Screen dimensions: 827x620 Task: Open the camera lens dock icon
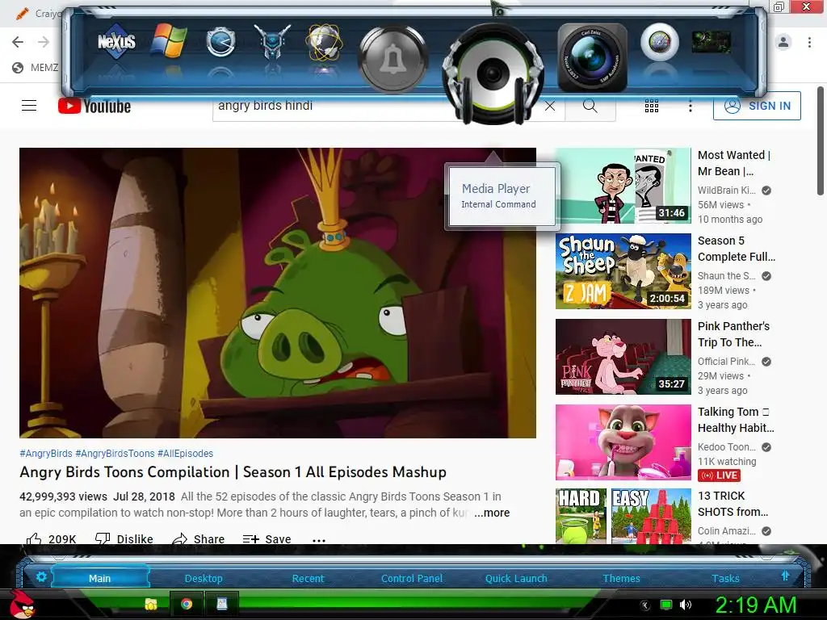click(x=593, y=57)
